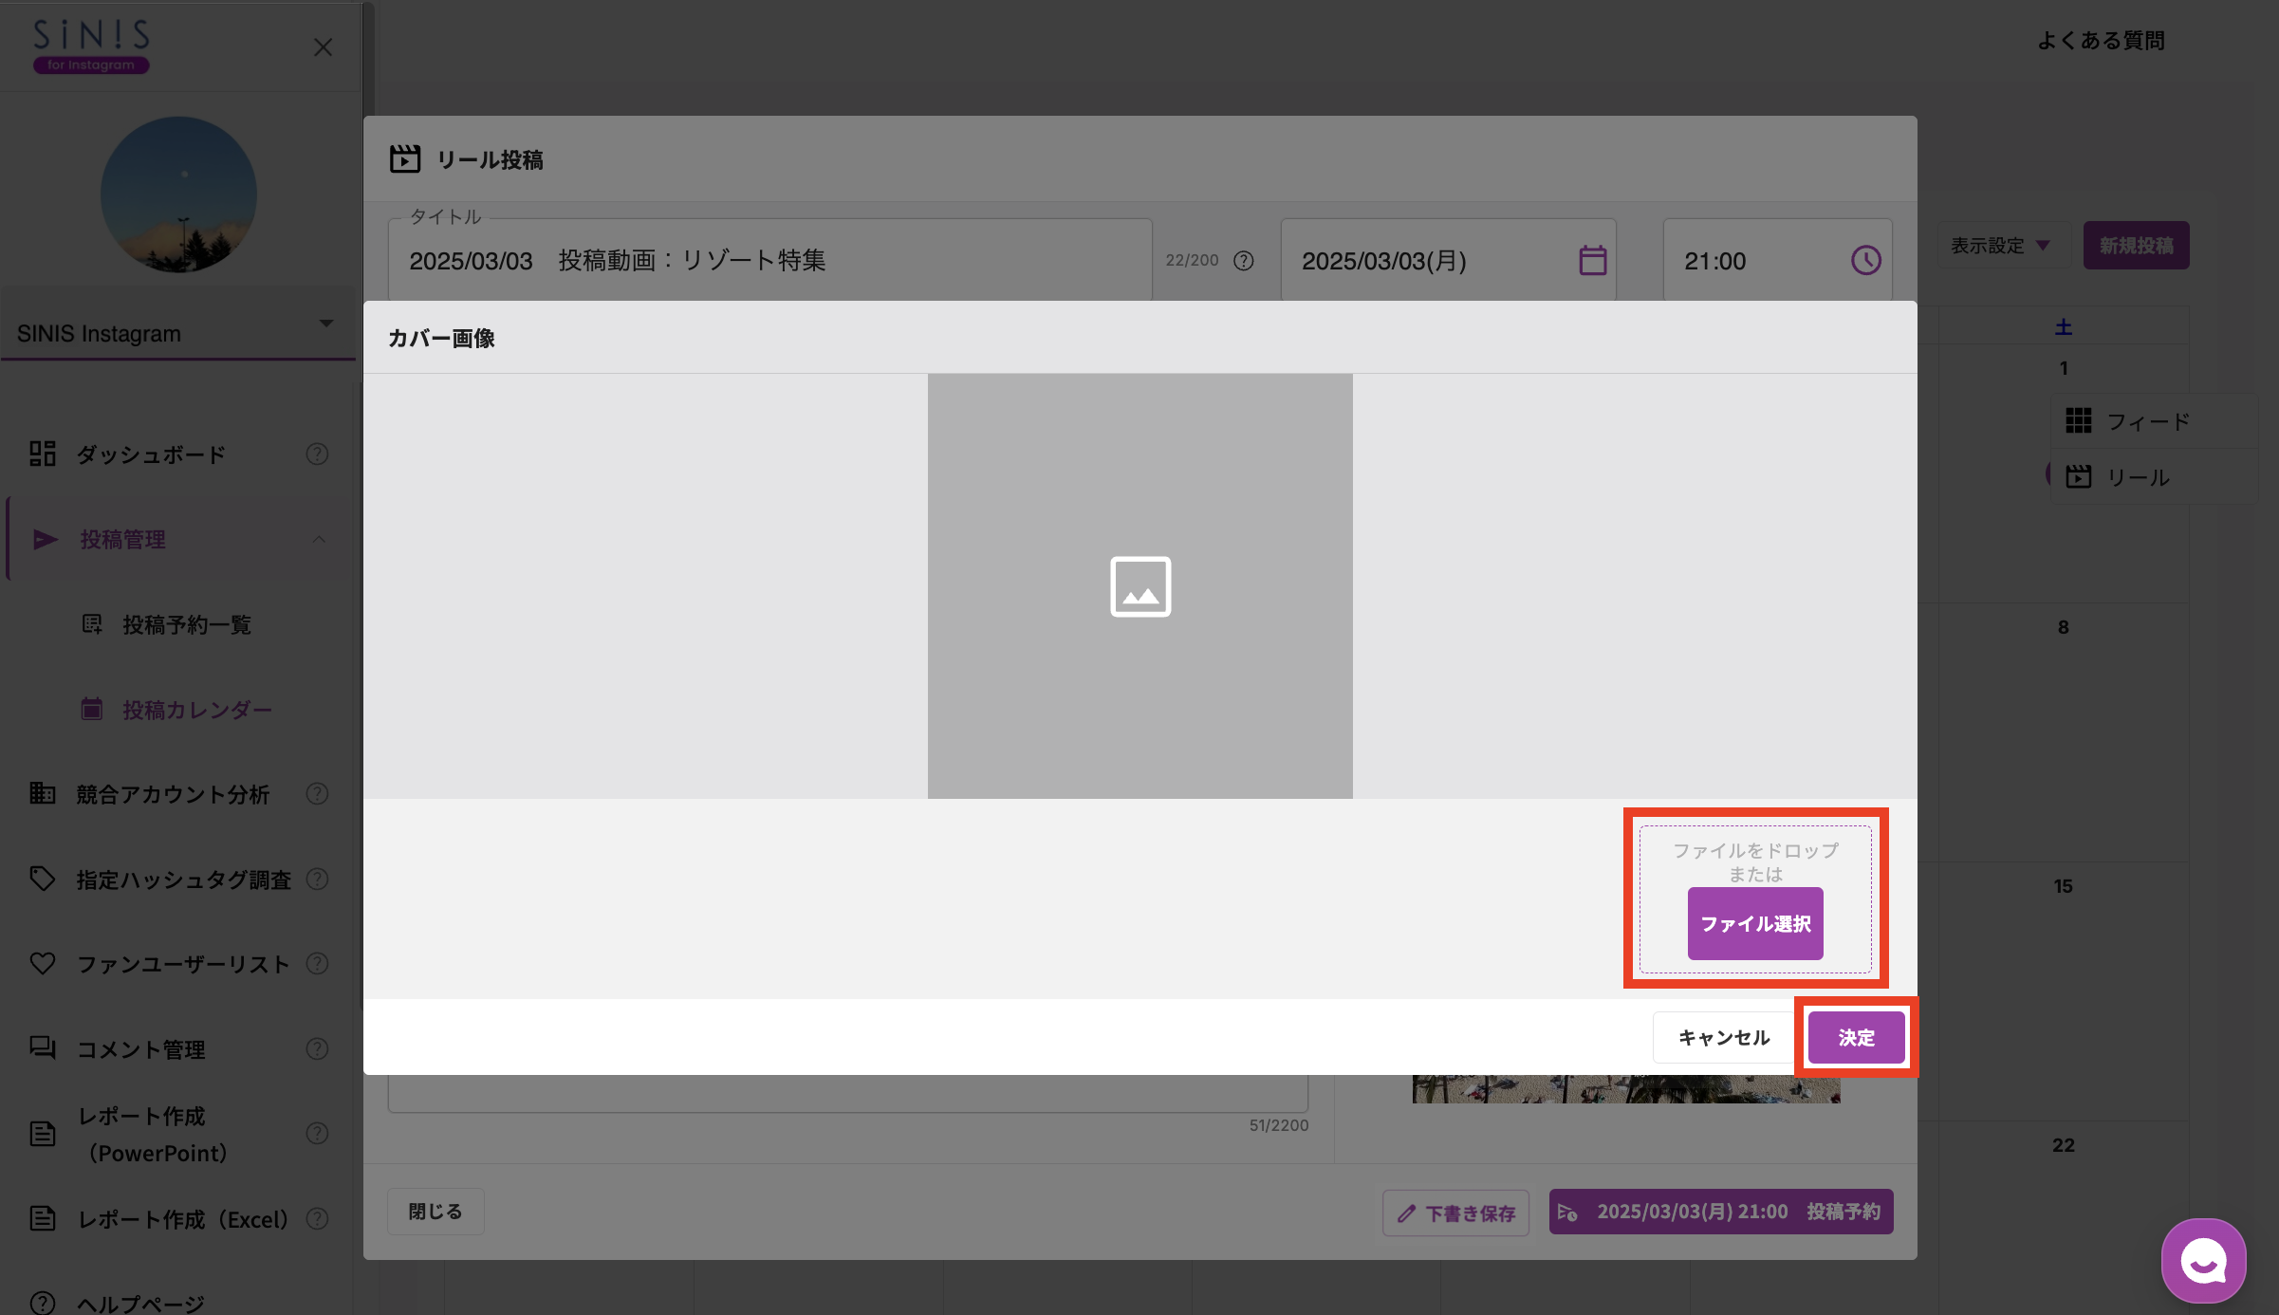Open the chat support bubble icon

coord(2203,1261)
